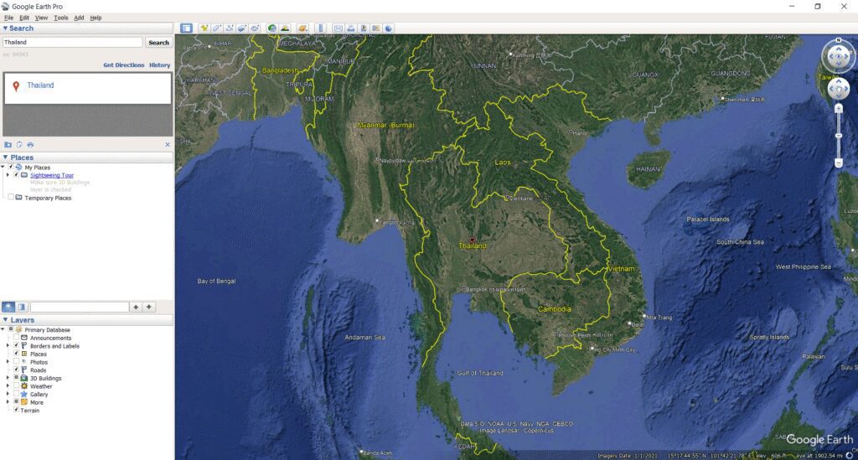Click View in Google Maps icon

376,28
